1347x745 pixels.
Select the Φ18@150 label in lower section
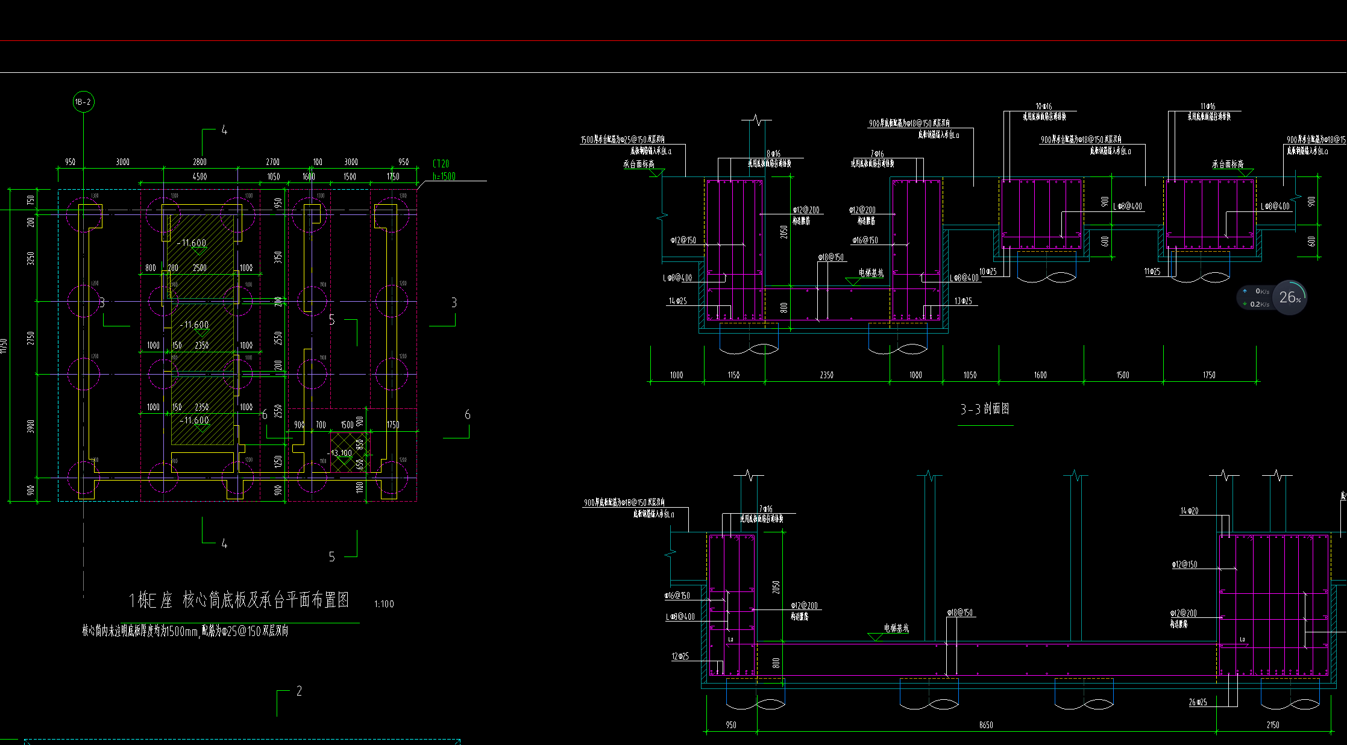click(959, 613)
